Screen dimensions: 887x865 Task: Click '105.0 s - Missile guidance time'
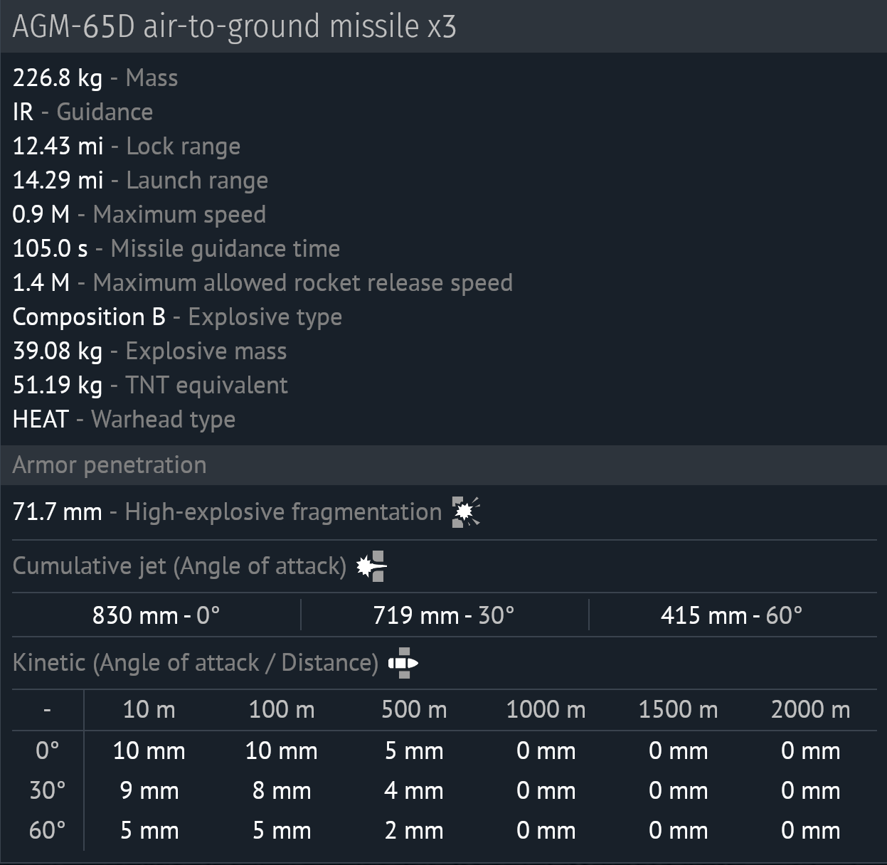click(x=176, y=248)
